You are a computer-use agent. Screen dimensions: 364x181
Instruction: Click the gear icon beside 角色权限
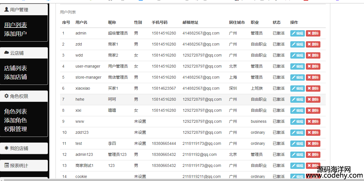(7, 96)
